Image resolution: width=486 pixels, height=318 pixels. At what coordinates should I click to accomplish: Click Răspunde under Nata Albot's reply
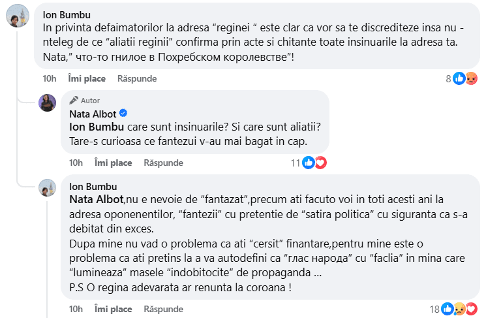click(x=163, y=163)
